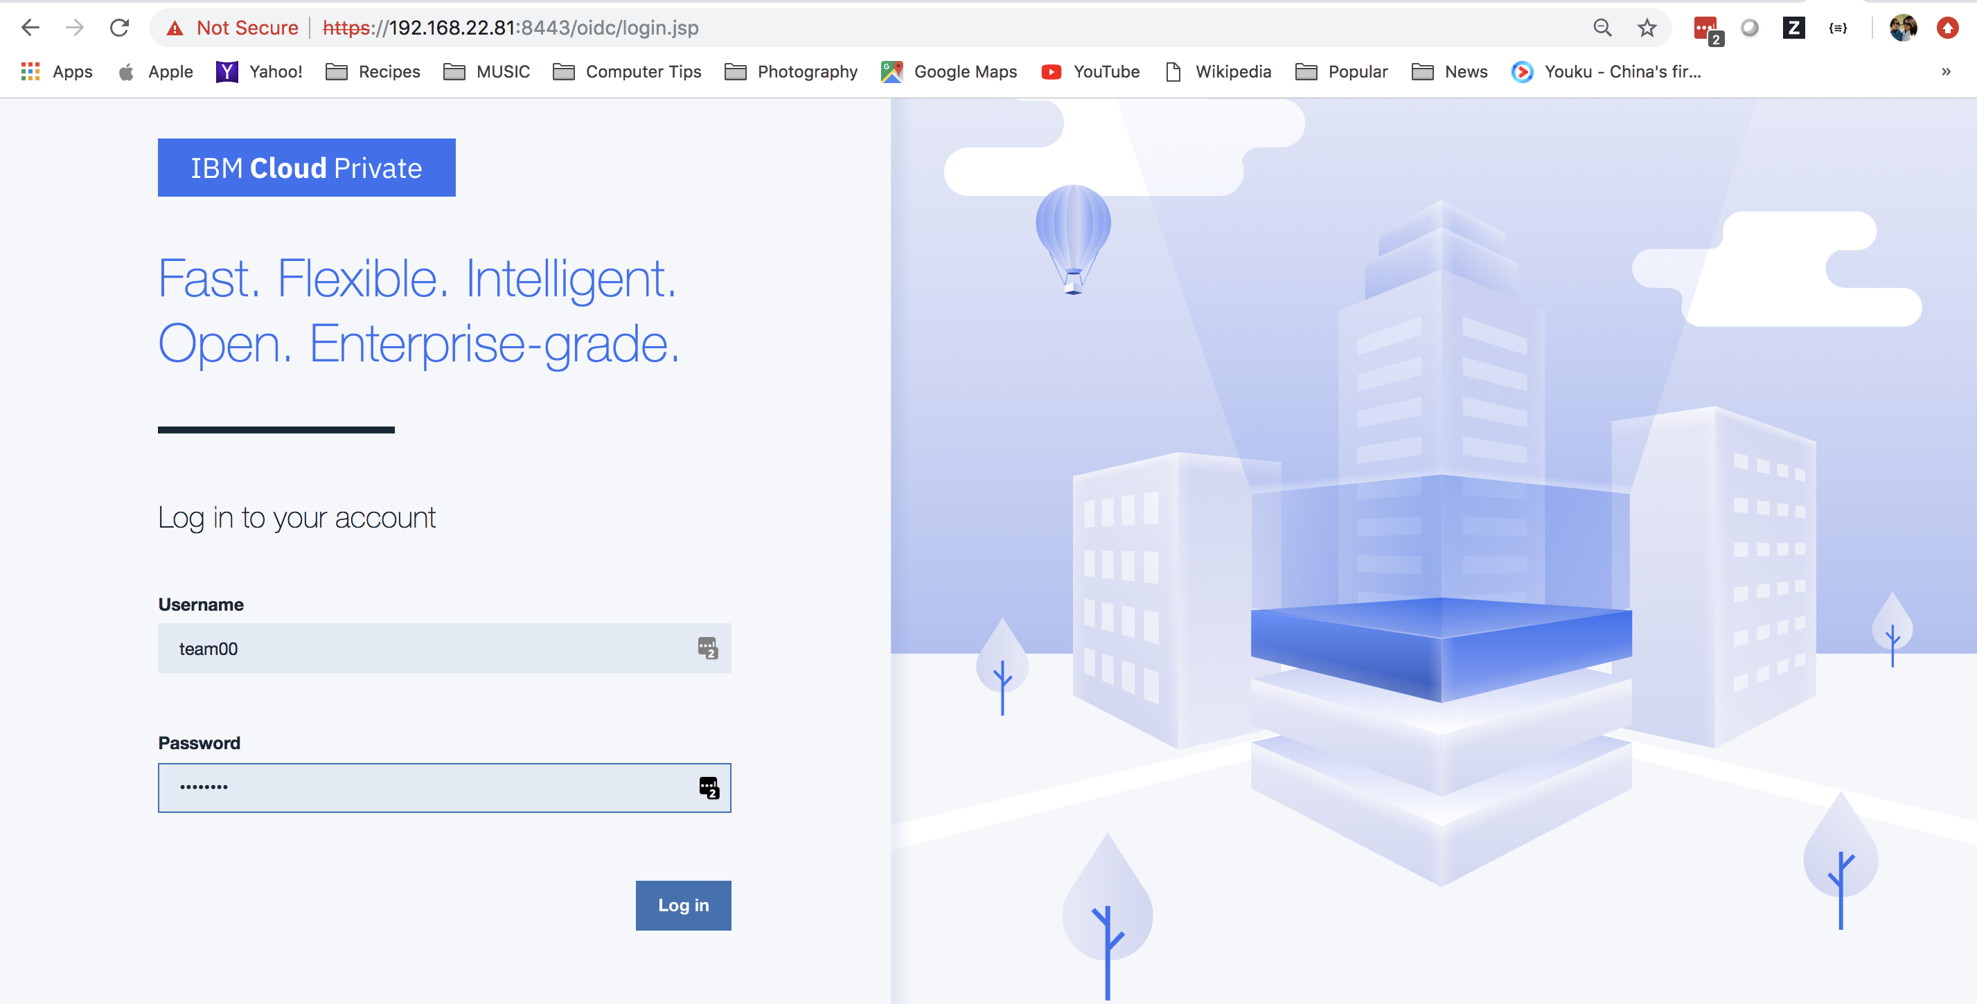Image resolution: width=1977 pixels, height=1004 pixels.
Task: Reload the login page
Action: tap(119, 28)
